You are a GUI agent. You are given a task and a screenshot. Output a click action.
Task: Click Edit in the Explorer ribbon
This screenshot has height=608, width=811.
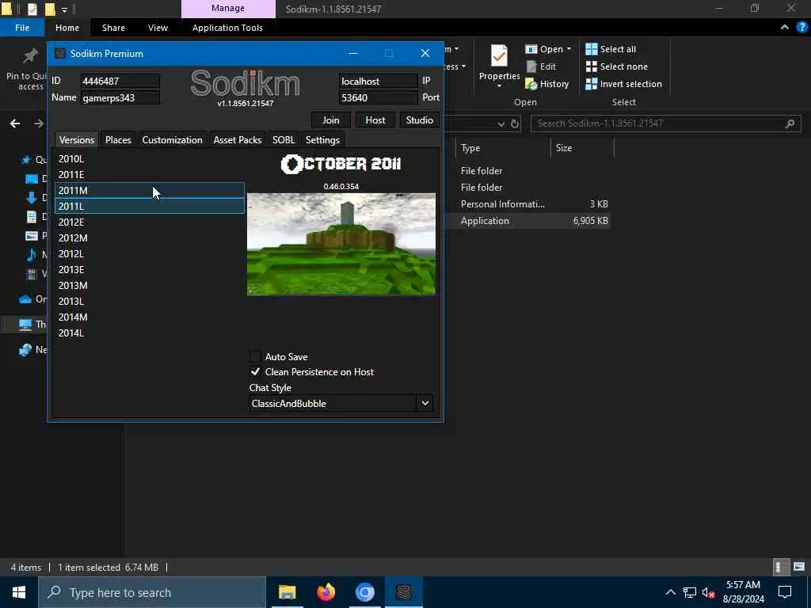[x=541, y=66]
